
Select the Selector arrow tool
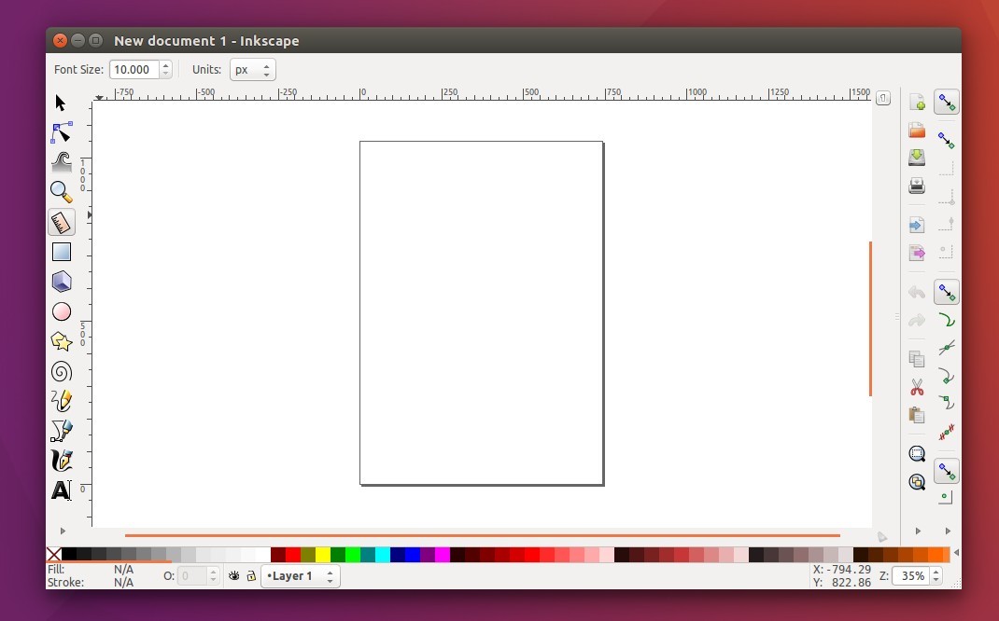(59, 103)
